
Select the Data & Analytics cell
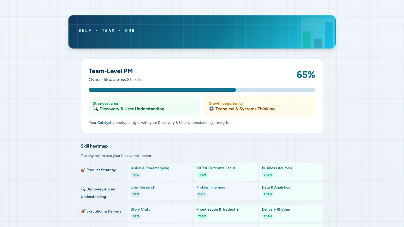pos(291,191)
